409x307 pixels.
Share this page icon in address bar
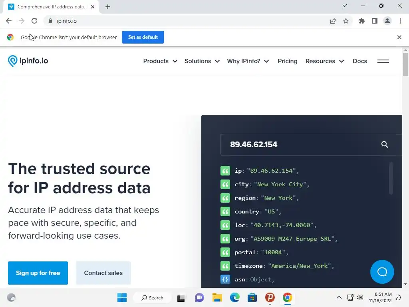(x=333, y=21)
